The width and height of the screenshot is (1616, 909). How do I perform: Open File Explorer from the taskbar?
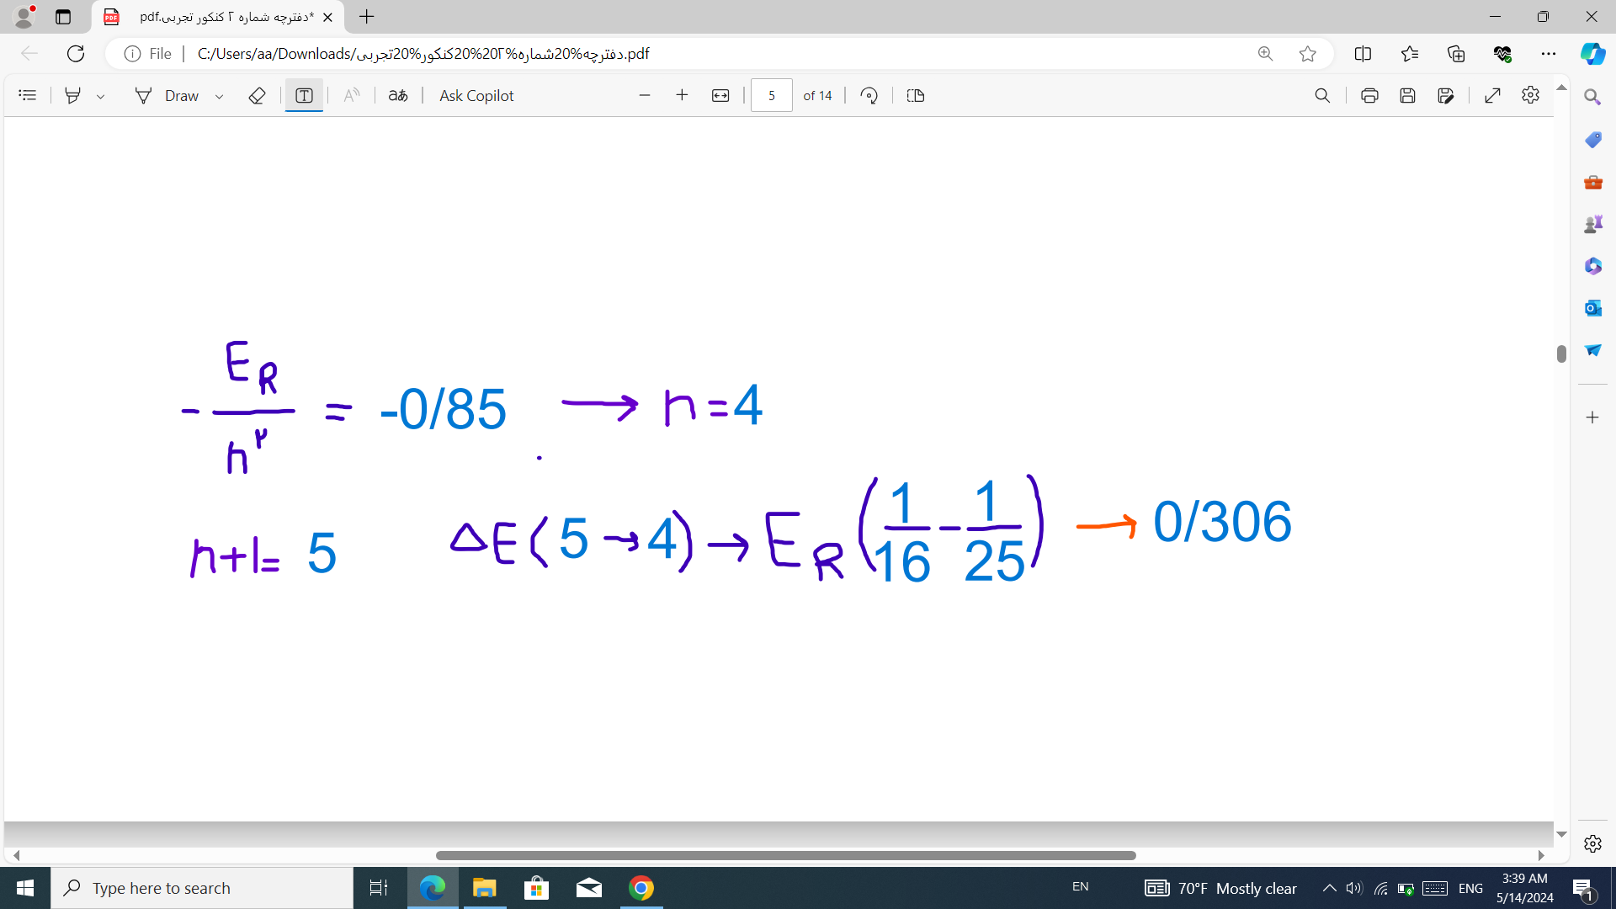[x=484, y=888]
